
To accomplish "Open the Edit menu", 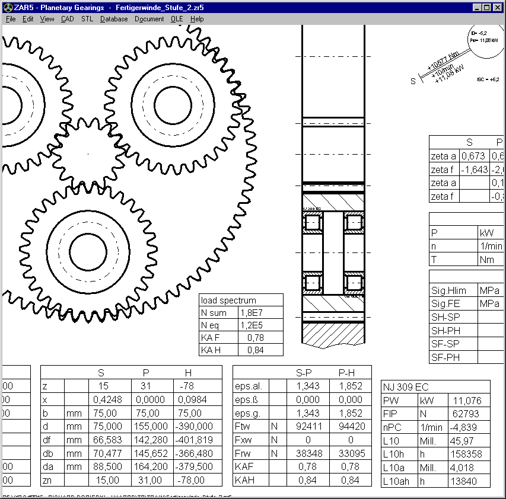I will click(x=28, y=19).
